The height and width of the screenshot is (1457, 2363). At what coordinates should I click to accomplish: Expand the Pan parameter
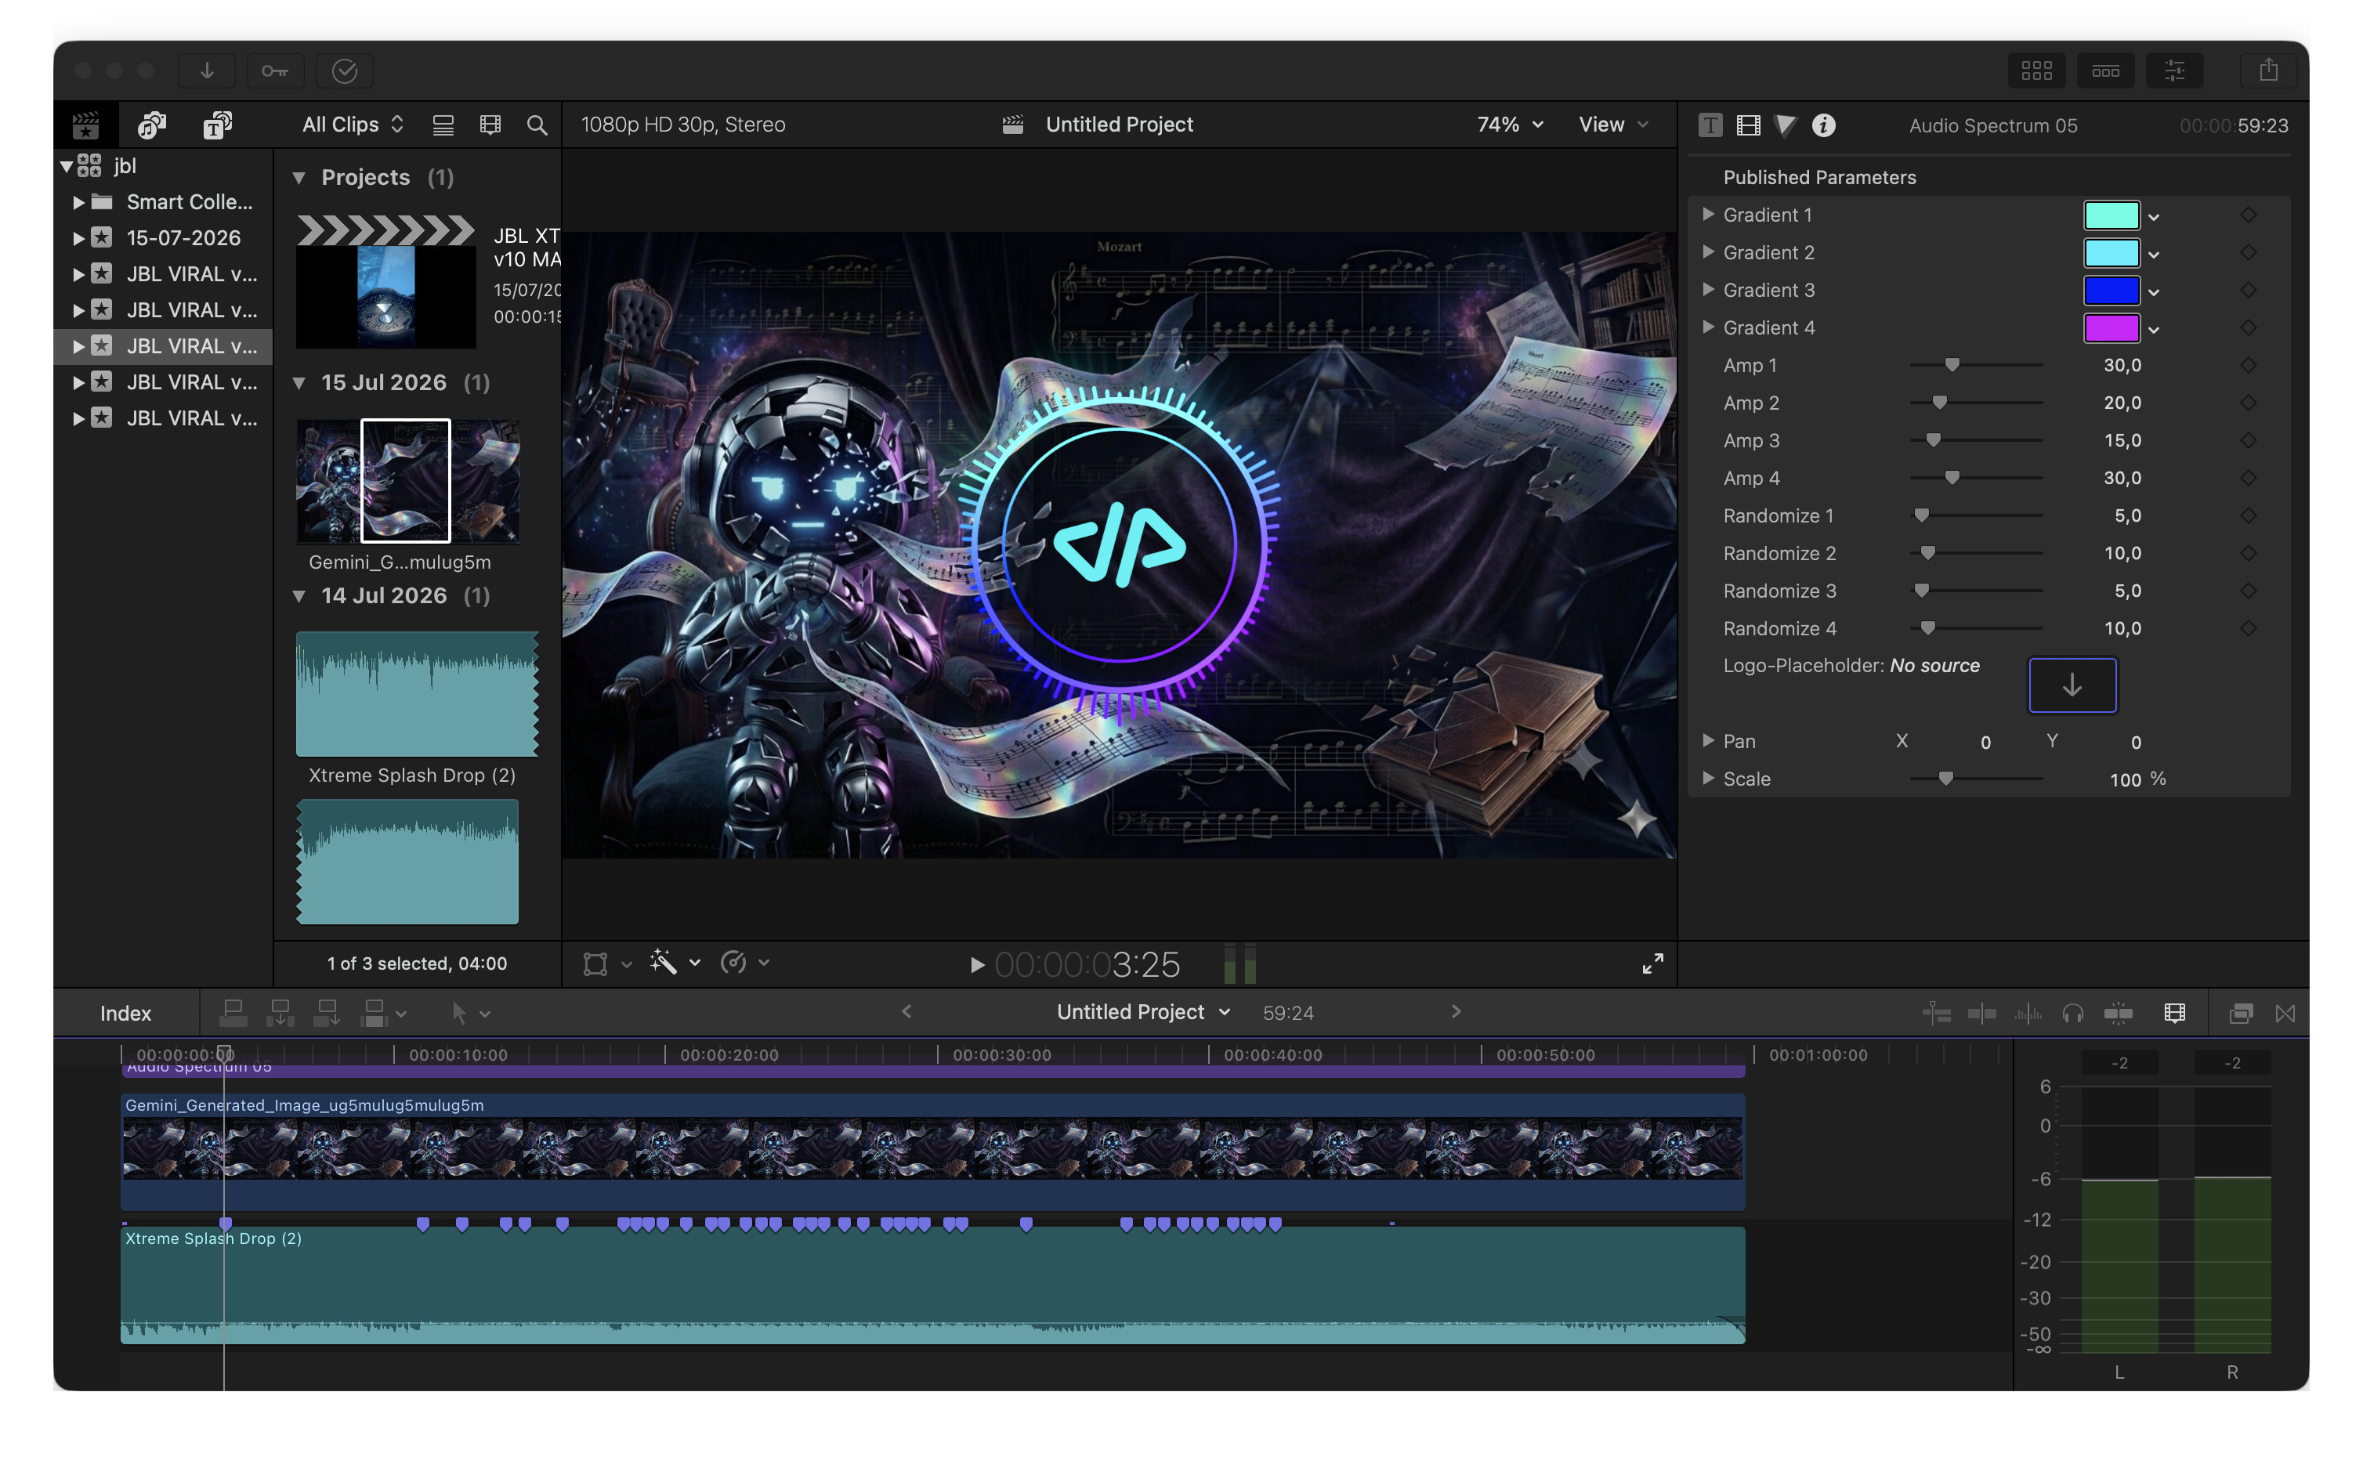pyautogui.click(x=1708, y=740)
